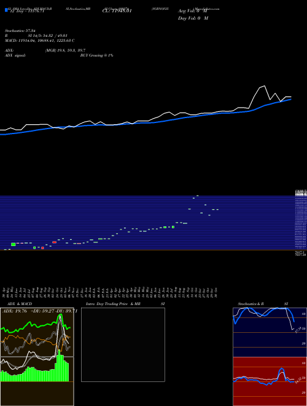Image resolution: width=307 pixels, height=406 pixels.
Task: Click the 'SI 14/3: 54.32 / 49.01' reading
Action: [48, 36]
